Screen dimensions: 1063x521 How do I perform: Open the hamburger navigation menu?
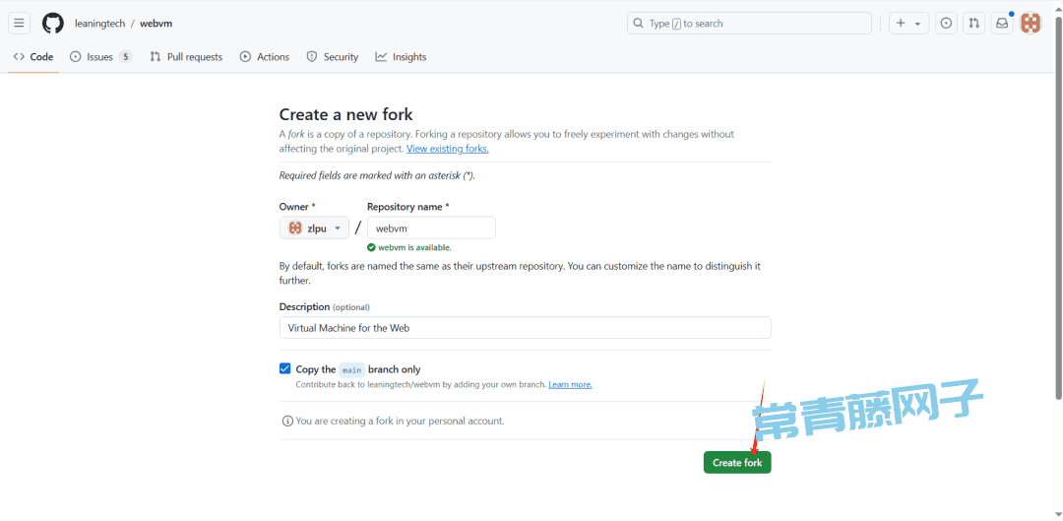coord(19,23)
